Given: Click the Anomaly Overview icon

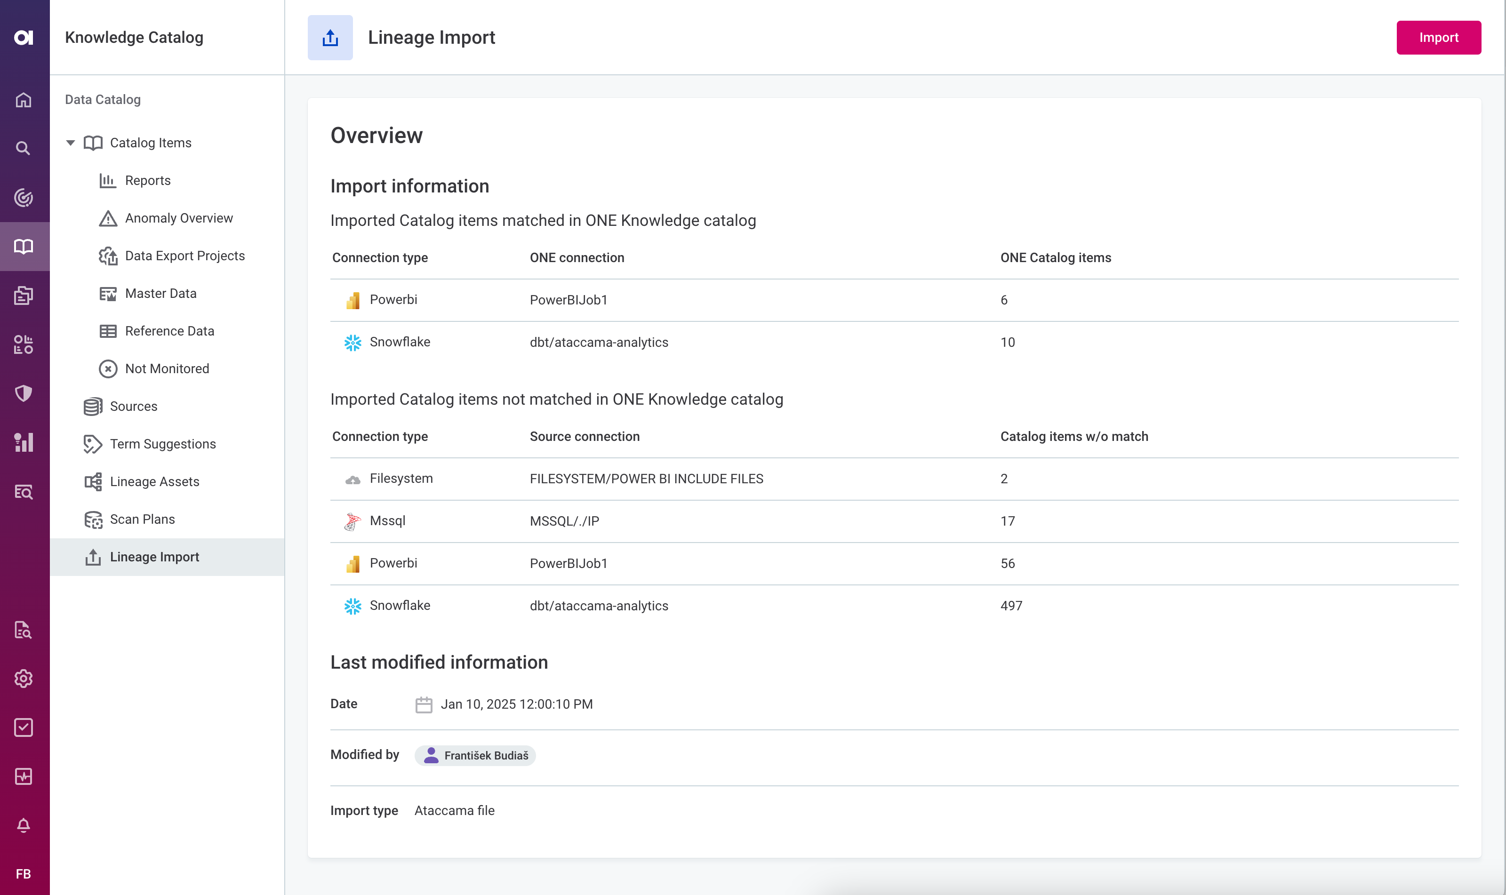Looking at the screenshot, I should [x=108, y=218].
